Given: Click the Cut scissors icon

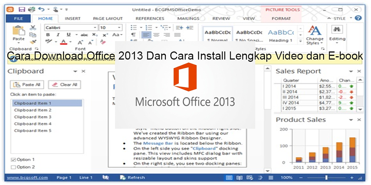Looking at the screenshot, I should (33, 28).
